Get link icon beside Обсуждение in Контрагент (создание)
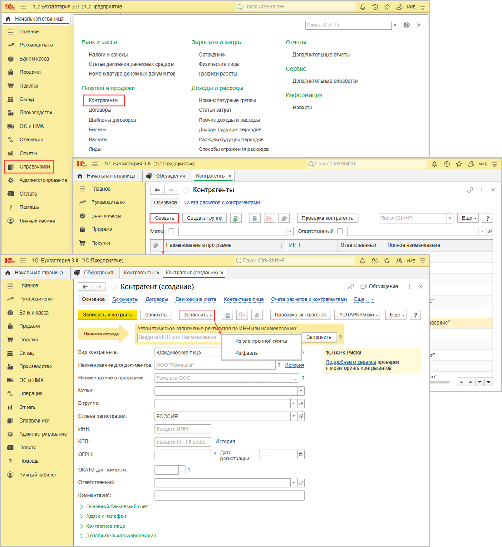Screen dimensions: 502x547 (x=351, y=287)
